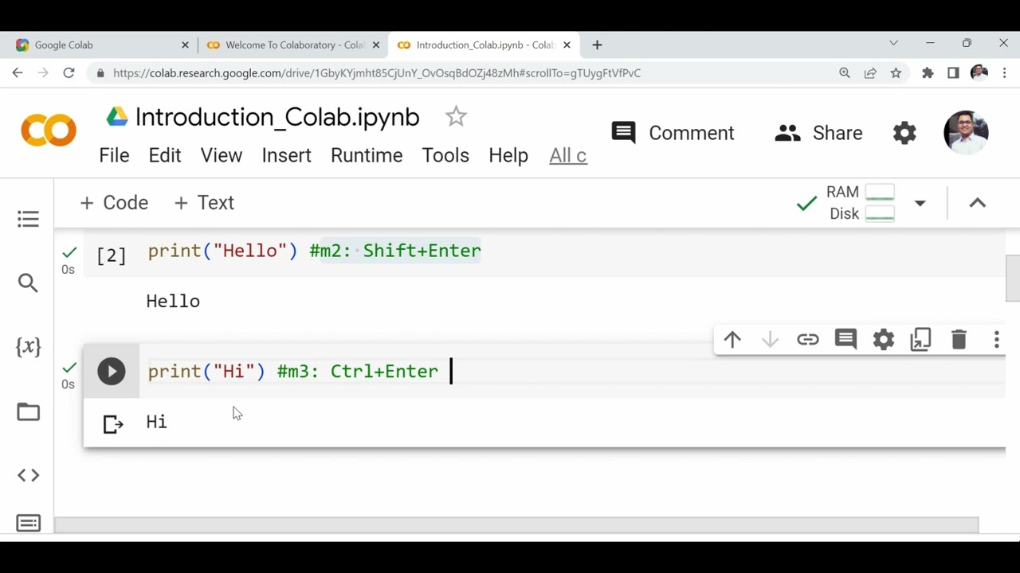Add a new Code cell

(114, 203)
